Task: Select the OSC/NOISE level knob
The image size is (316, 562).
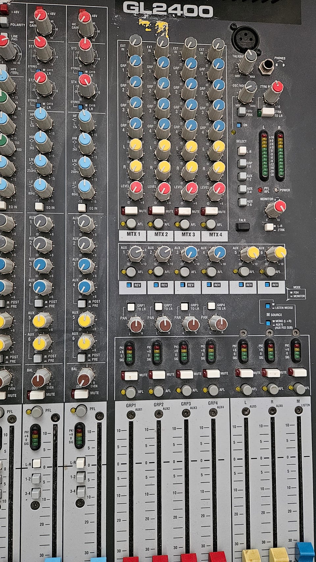Action: (248, 92)
